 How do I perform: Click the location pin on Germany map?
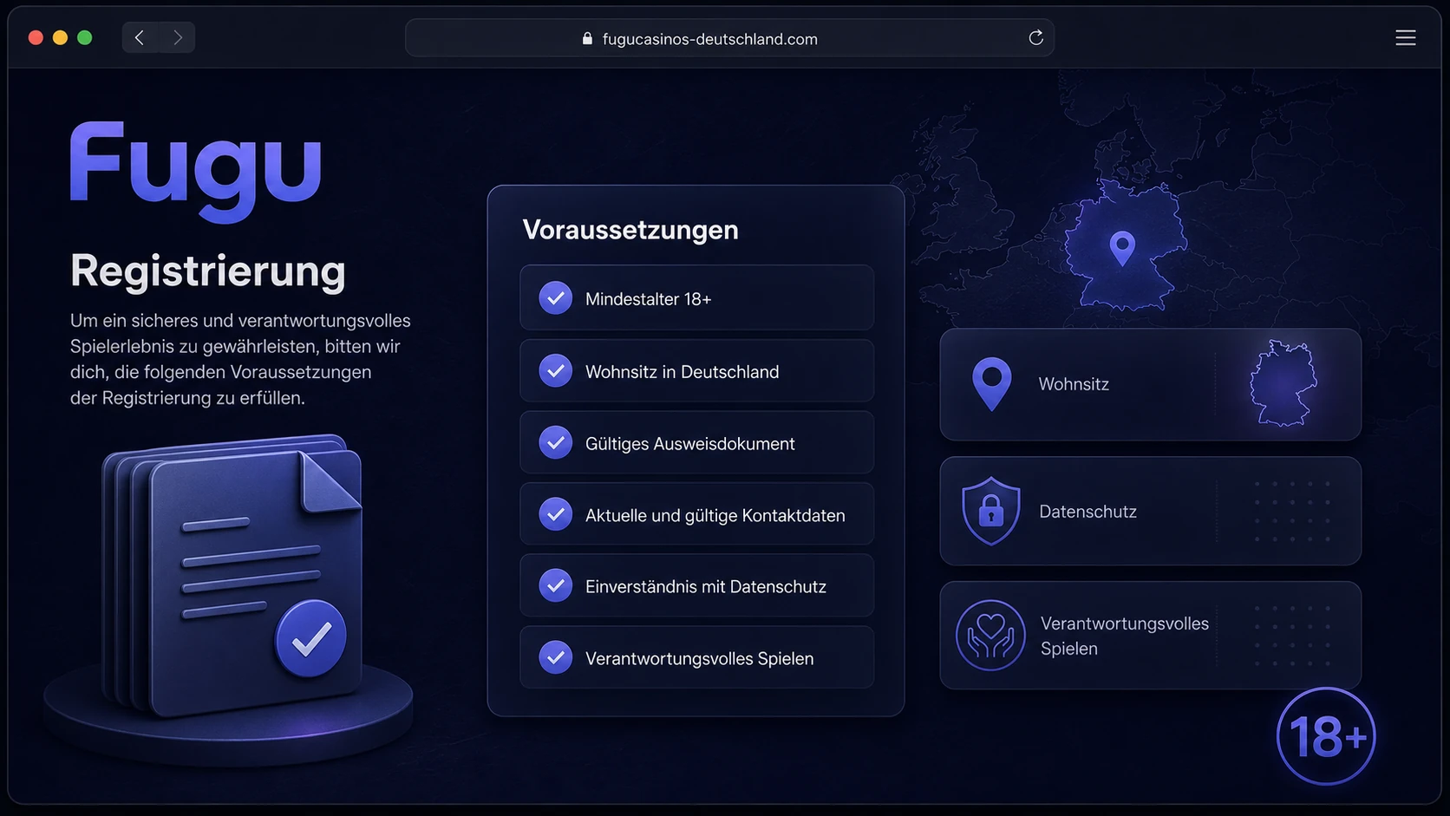click(1122, 248)
